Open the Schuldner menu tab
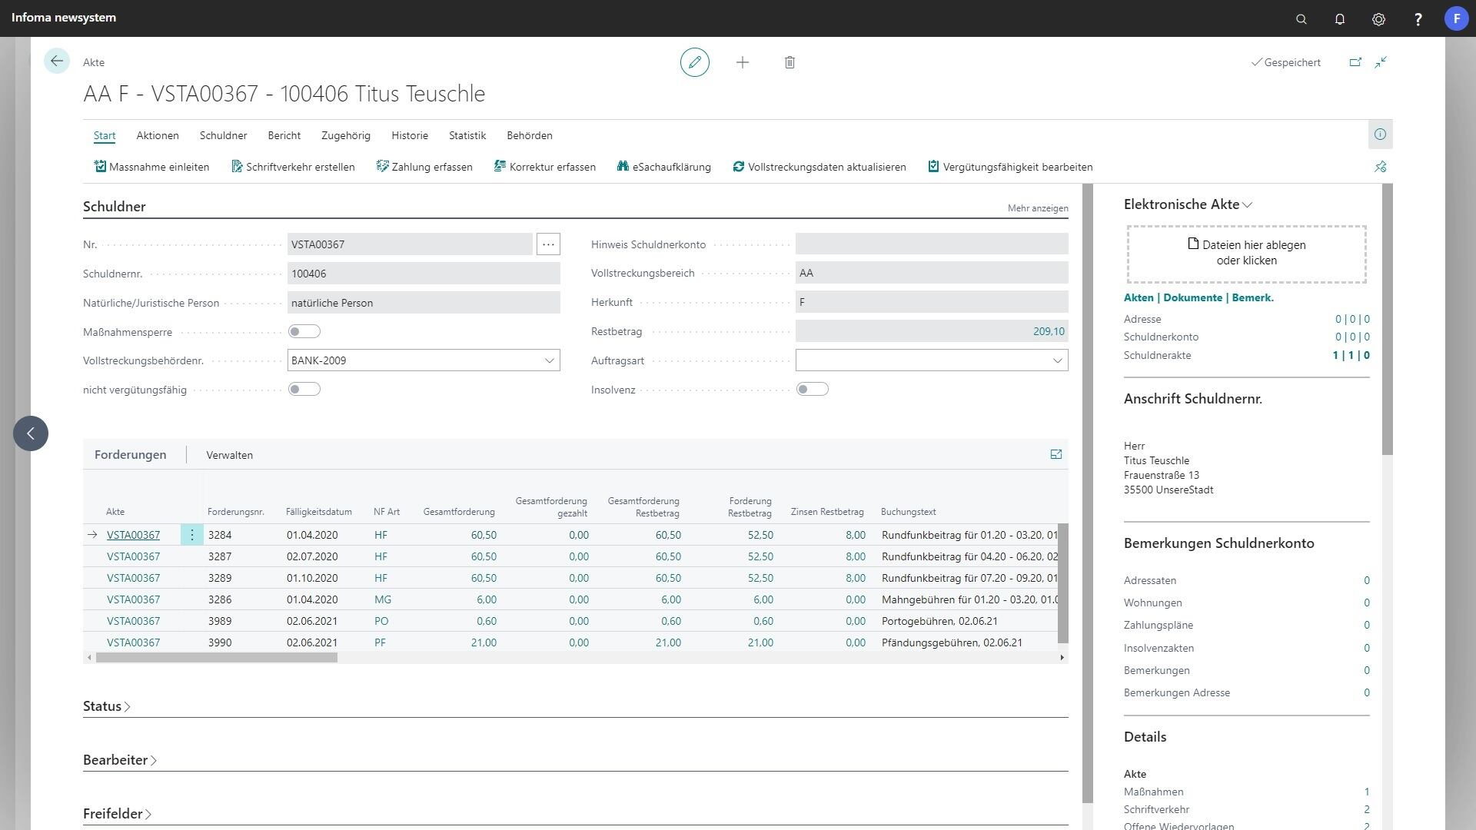The image size is (1476, 830). pyautogui.click(x=223, y=135)
